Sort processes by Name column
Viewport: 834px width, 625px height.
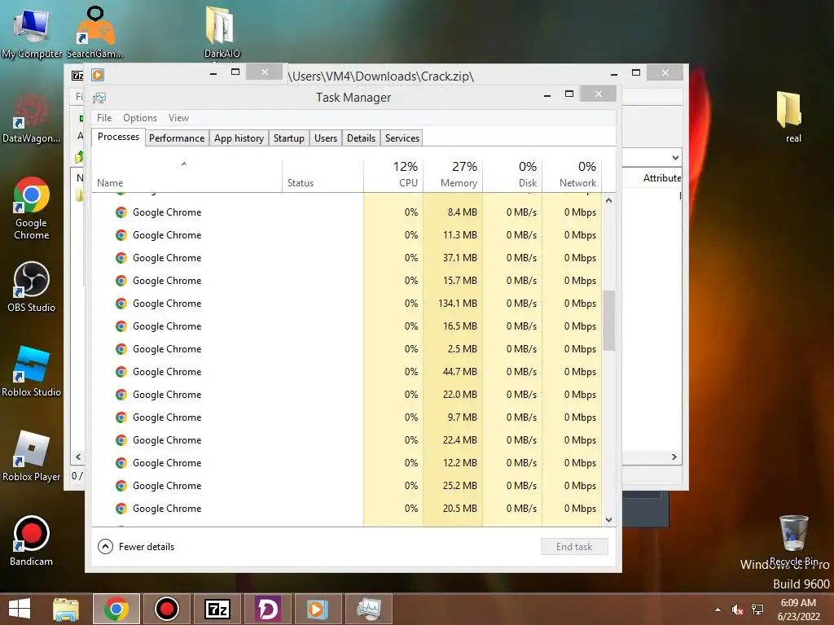click(187, 176)
